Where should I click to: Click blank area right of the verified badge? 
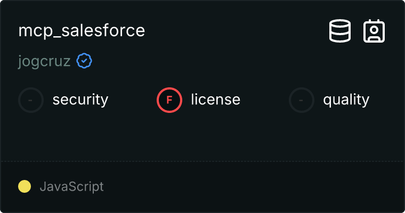click(x=213, y=61)
